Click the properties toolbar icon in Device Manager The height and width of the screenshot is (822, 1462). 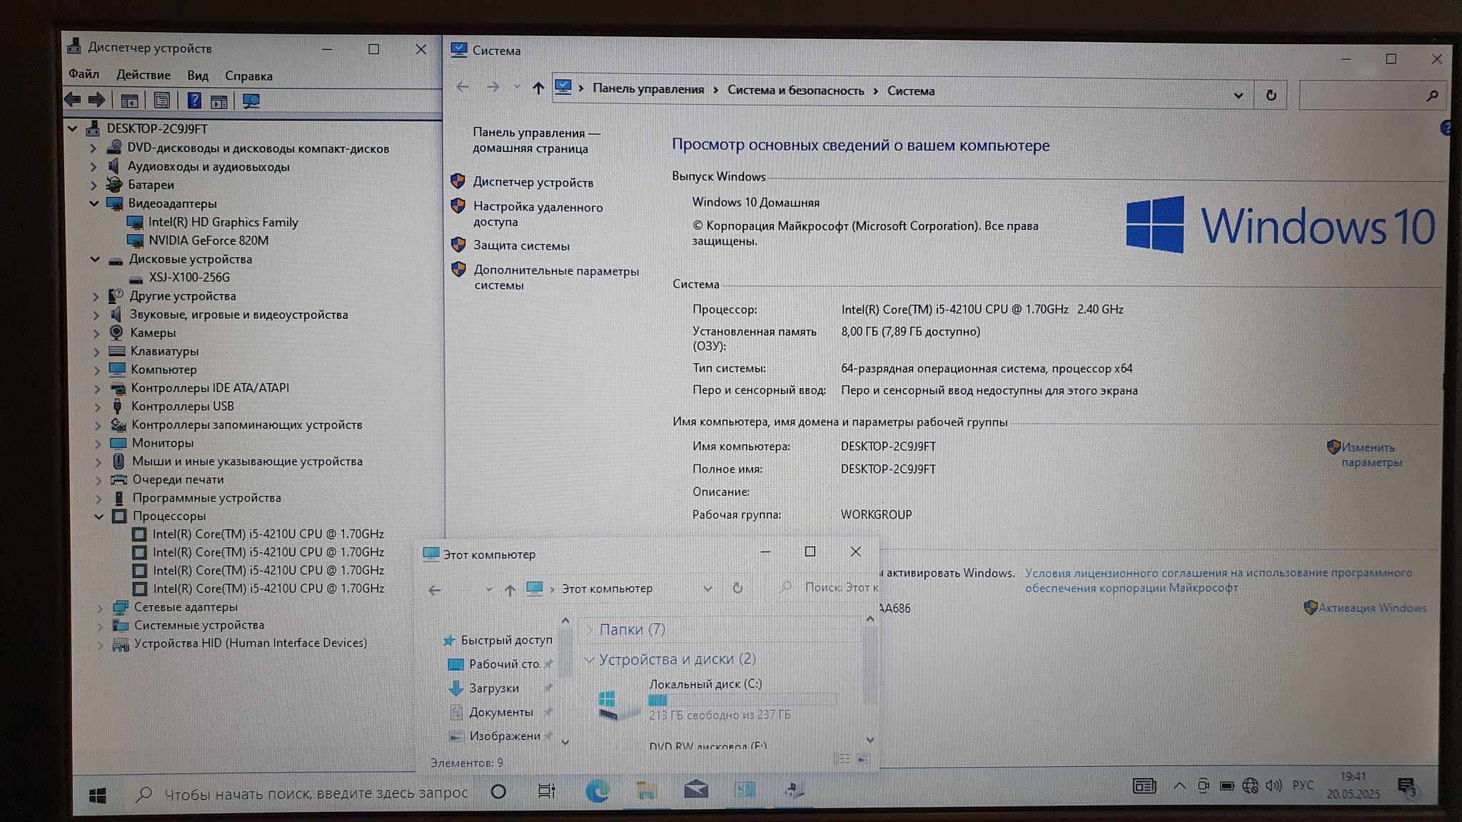(x=162, y=101)
